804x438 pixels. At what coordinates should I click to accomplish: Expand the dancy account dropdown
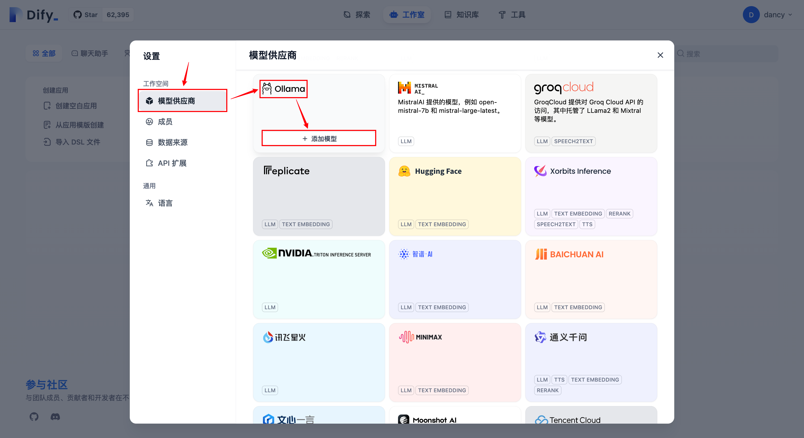pyautogui.click(x=790, y=15)
